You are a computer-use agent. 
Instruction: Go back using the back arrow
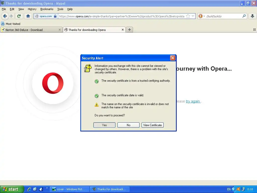[5, 16]
